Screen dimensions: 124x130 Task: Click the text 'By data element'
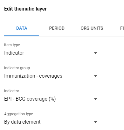click(x=22, y=122)
